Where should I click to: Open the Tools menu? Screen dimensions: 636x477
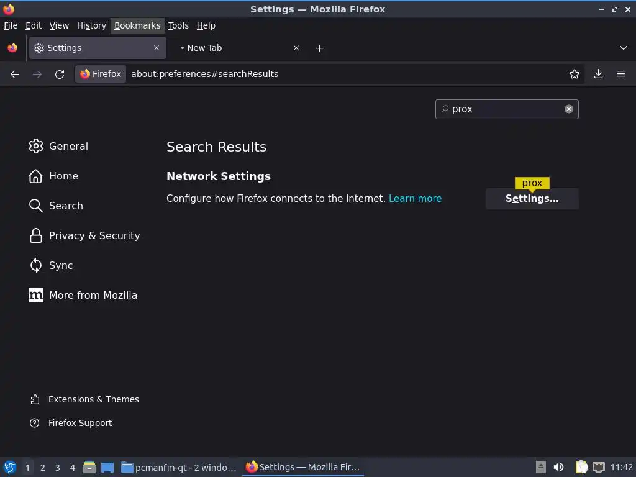point(178,25)
